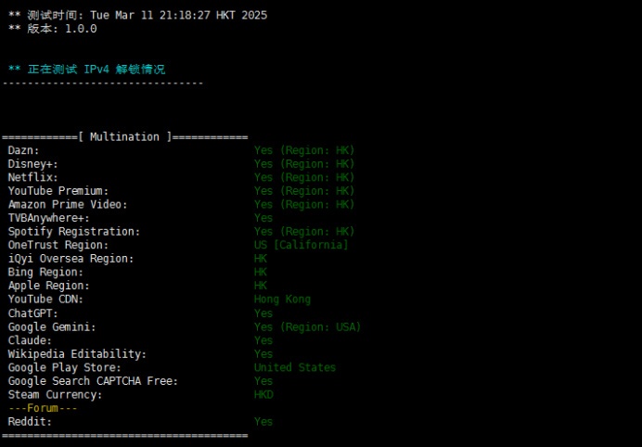The width and height of the screenshot is (642, 447).
Task: Click the 'Wikipedia Editability:' label
Action: tap(77, 353)
